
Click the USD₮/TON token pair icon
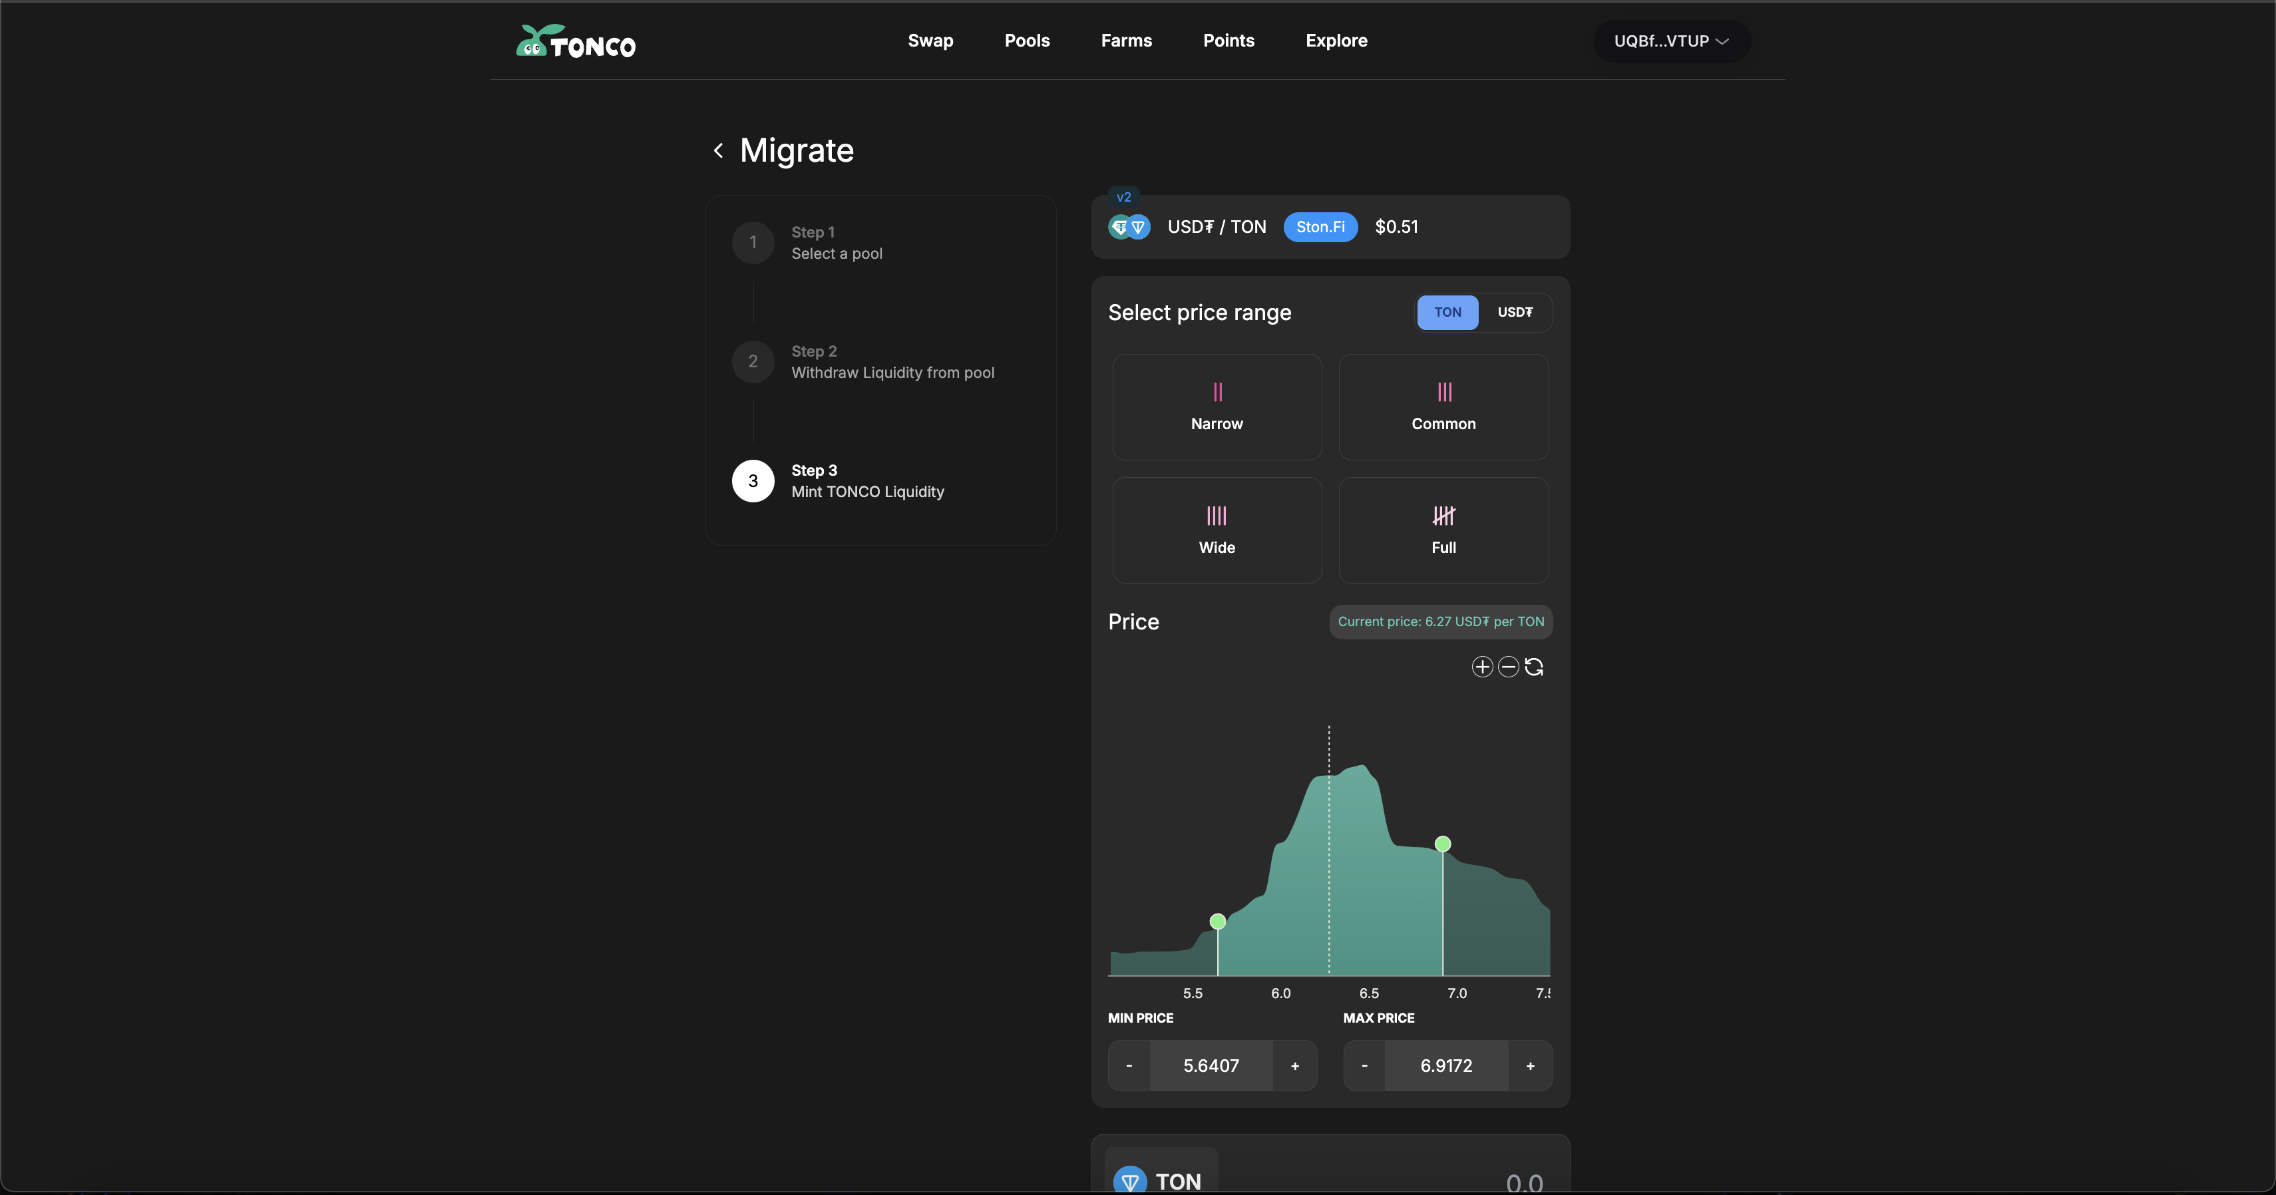click(x=1129, y=227)
